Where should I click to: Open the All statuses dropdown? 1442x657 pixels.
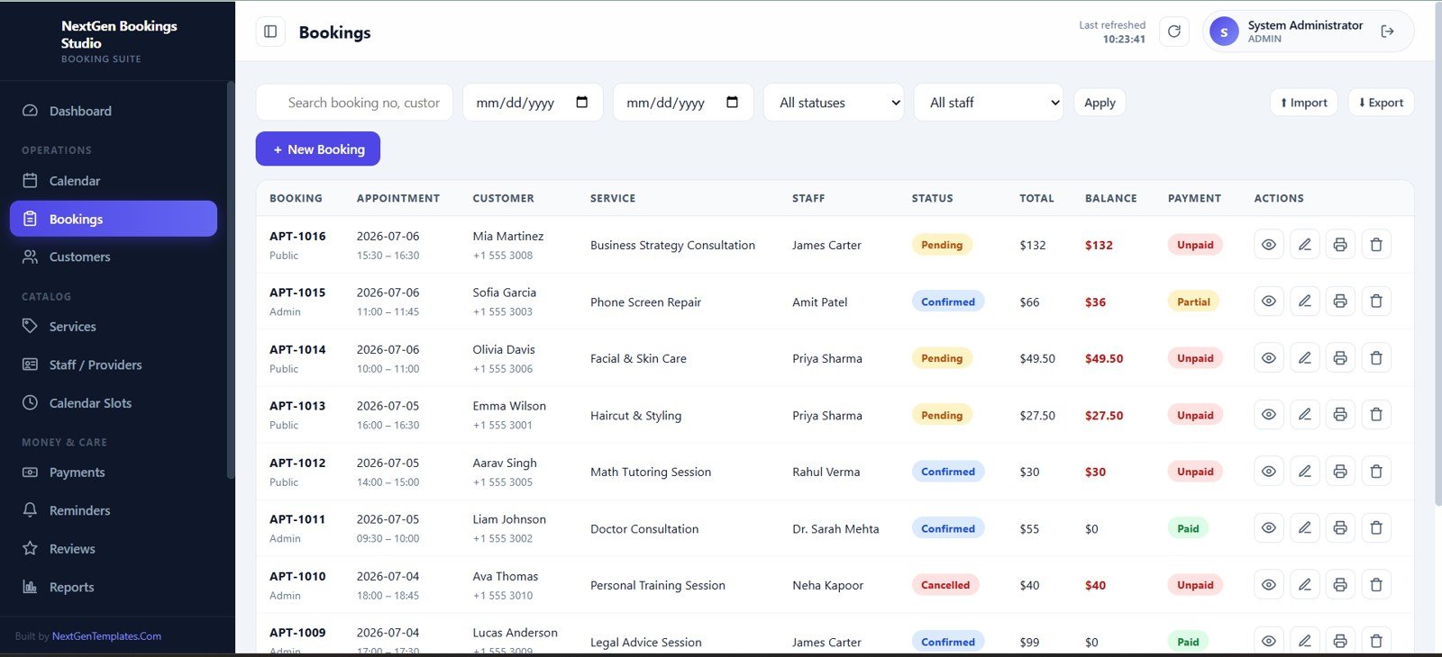tap(834, 103)
